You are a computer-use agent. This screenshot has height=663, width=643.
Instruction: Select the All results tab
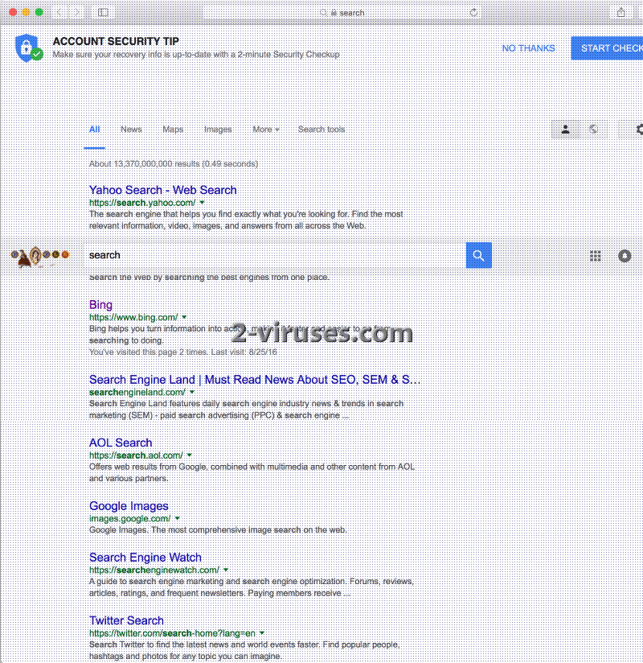pos(94,130)
